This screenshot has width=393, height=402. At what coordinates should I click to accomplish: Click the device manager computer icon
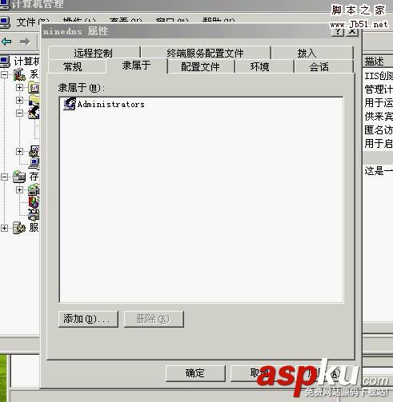[34, 164]
